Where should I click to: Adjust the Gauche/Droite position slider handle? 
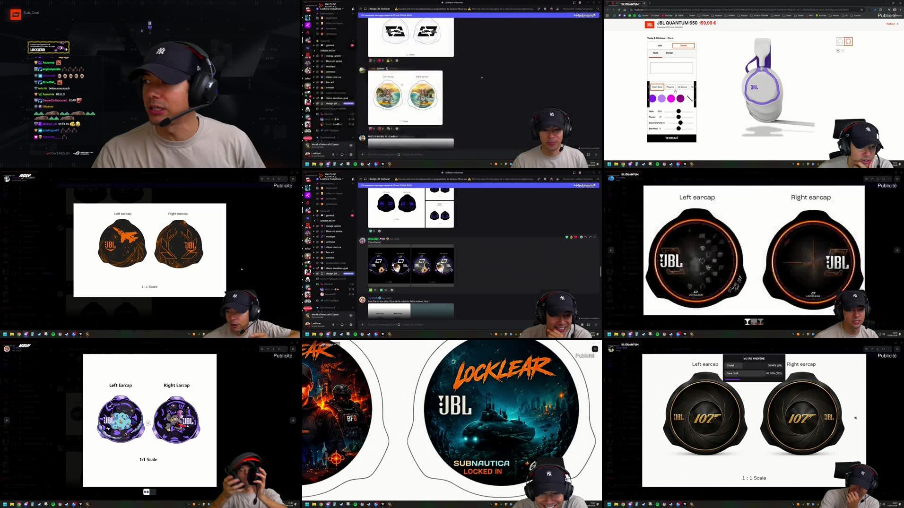(x=680, y=123)
